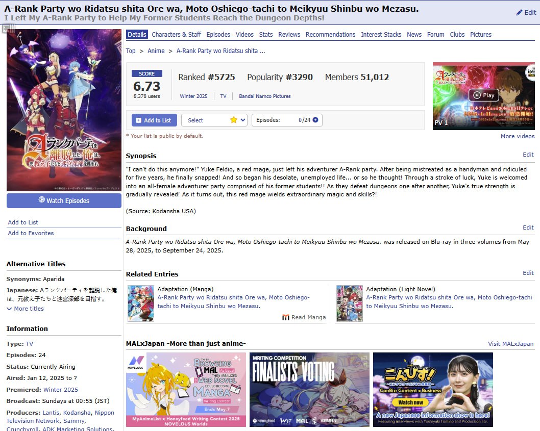The image size is (540, 431).
Task: Open the Finalists Voting banner
Action: (x=309, y=390)
